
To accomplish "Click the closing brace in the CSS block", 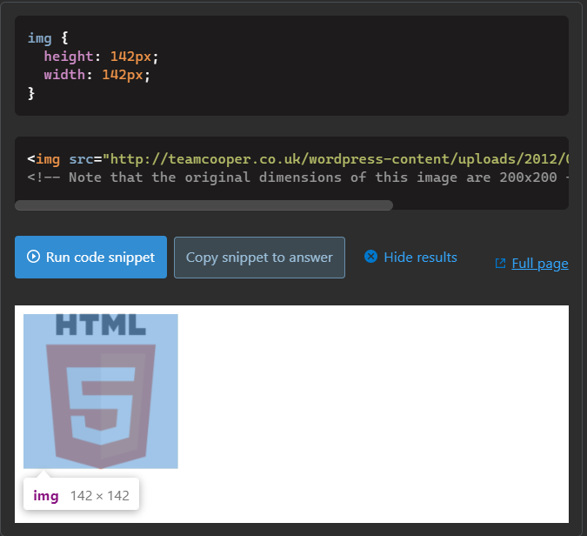I will click(x=31, y=93).
